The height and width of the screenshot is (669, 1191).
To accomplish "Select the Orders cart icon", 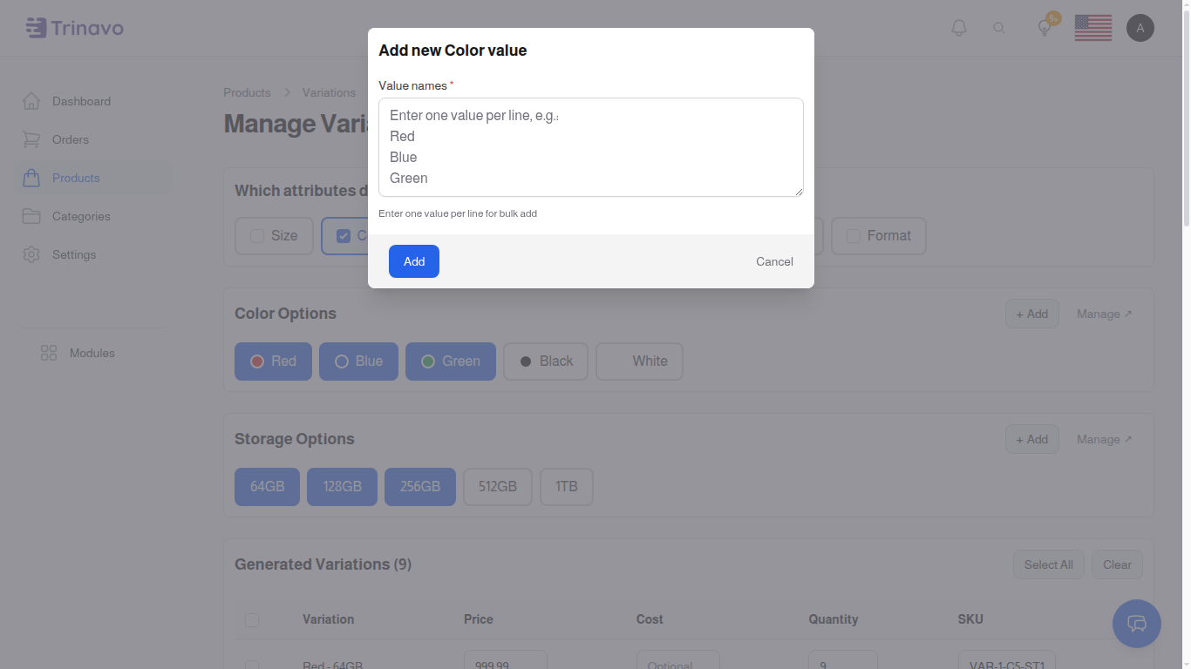I will pos(31,139).
